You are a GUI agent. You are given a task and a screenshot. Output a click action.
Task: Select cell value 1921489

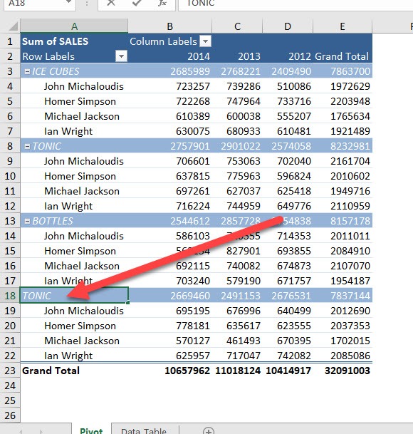[343, 131]
